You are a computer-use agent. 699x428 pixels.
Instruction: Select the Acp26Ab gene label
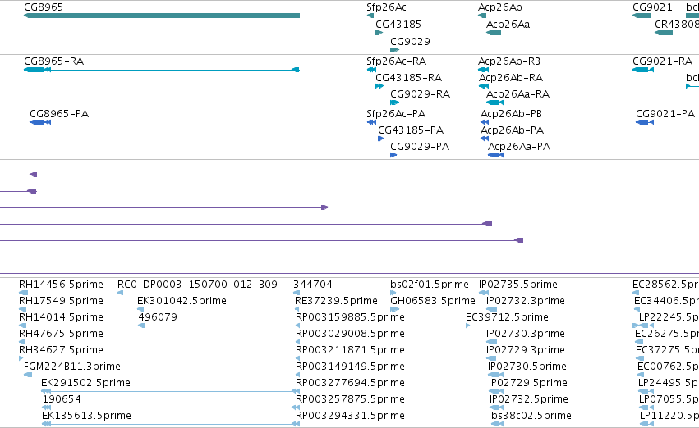(499, 7)
